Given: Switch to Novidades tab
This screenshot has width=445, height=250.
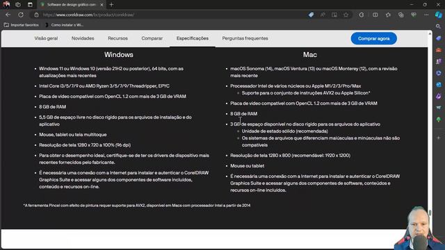Looking at the screenshot, I should coord(83,38).
